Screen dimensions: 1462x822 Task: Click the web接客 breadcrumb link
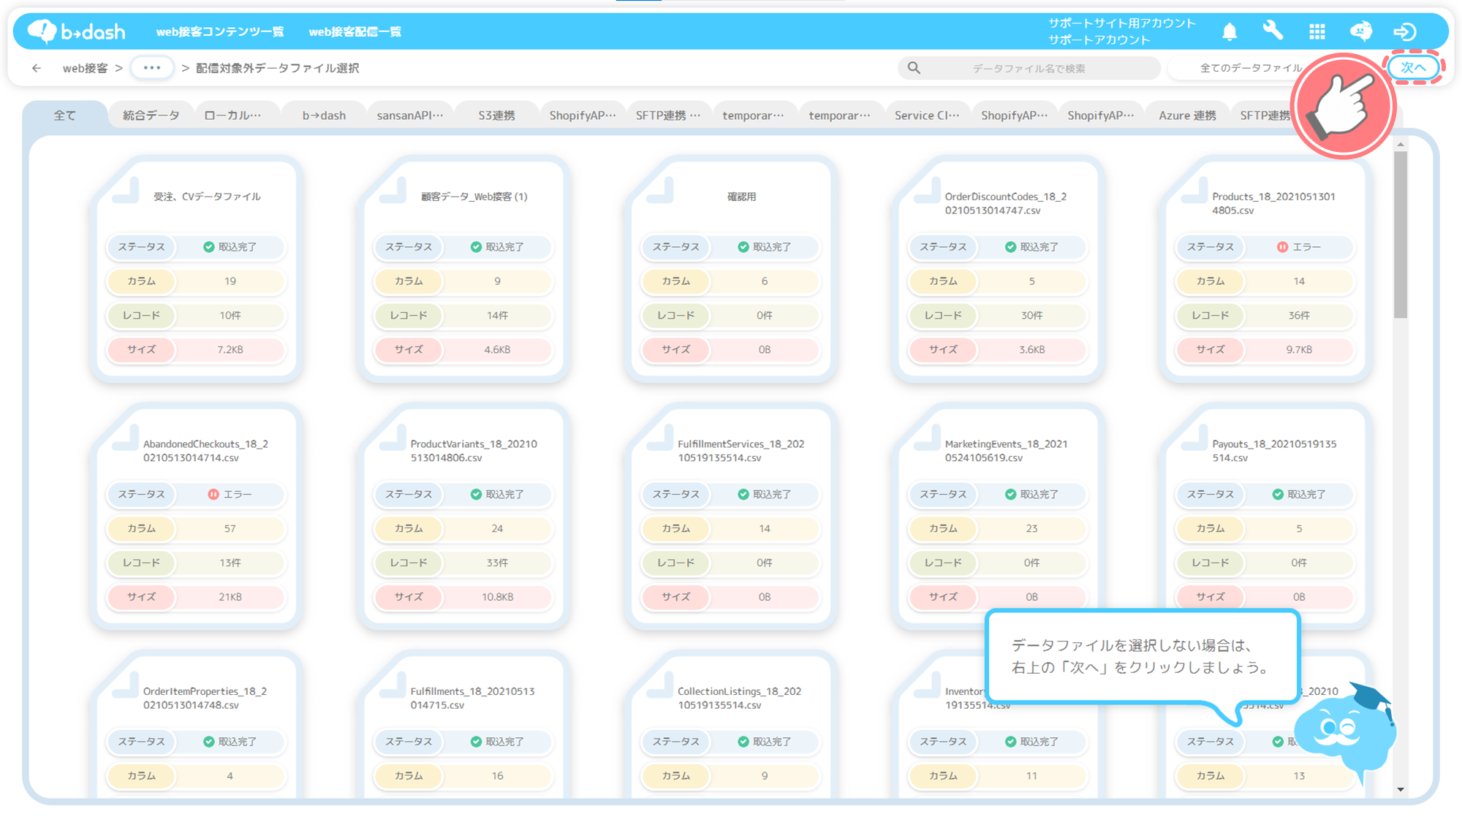coord(85,68)
